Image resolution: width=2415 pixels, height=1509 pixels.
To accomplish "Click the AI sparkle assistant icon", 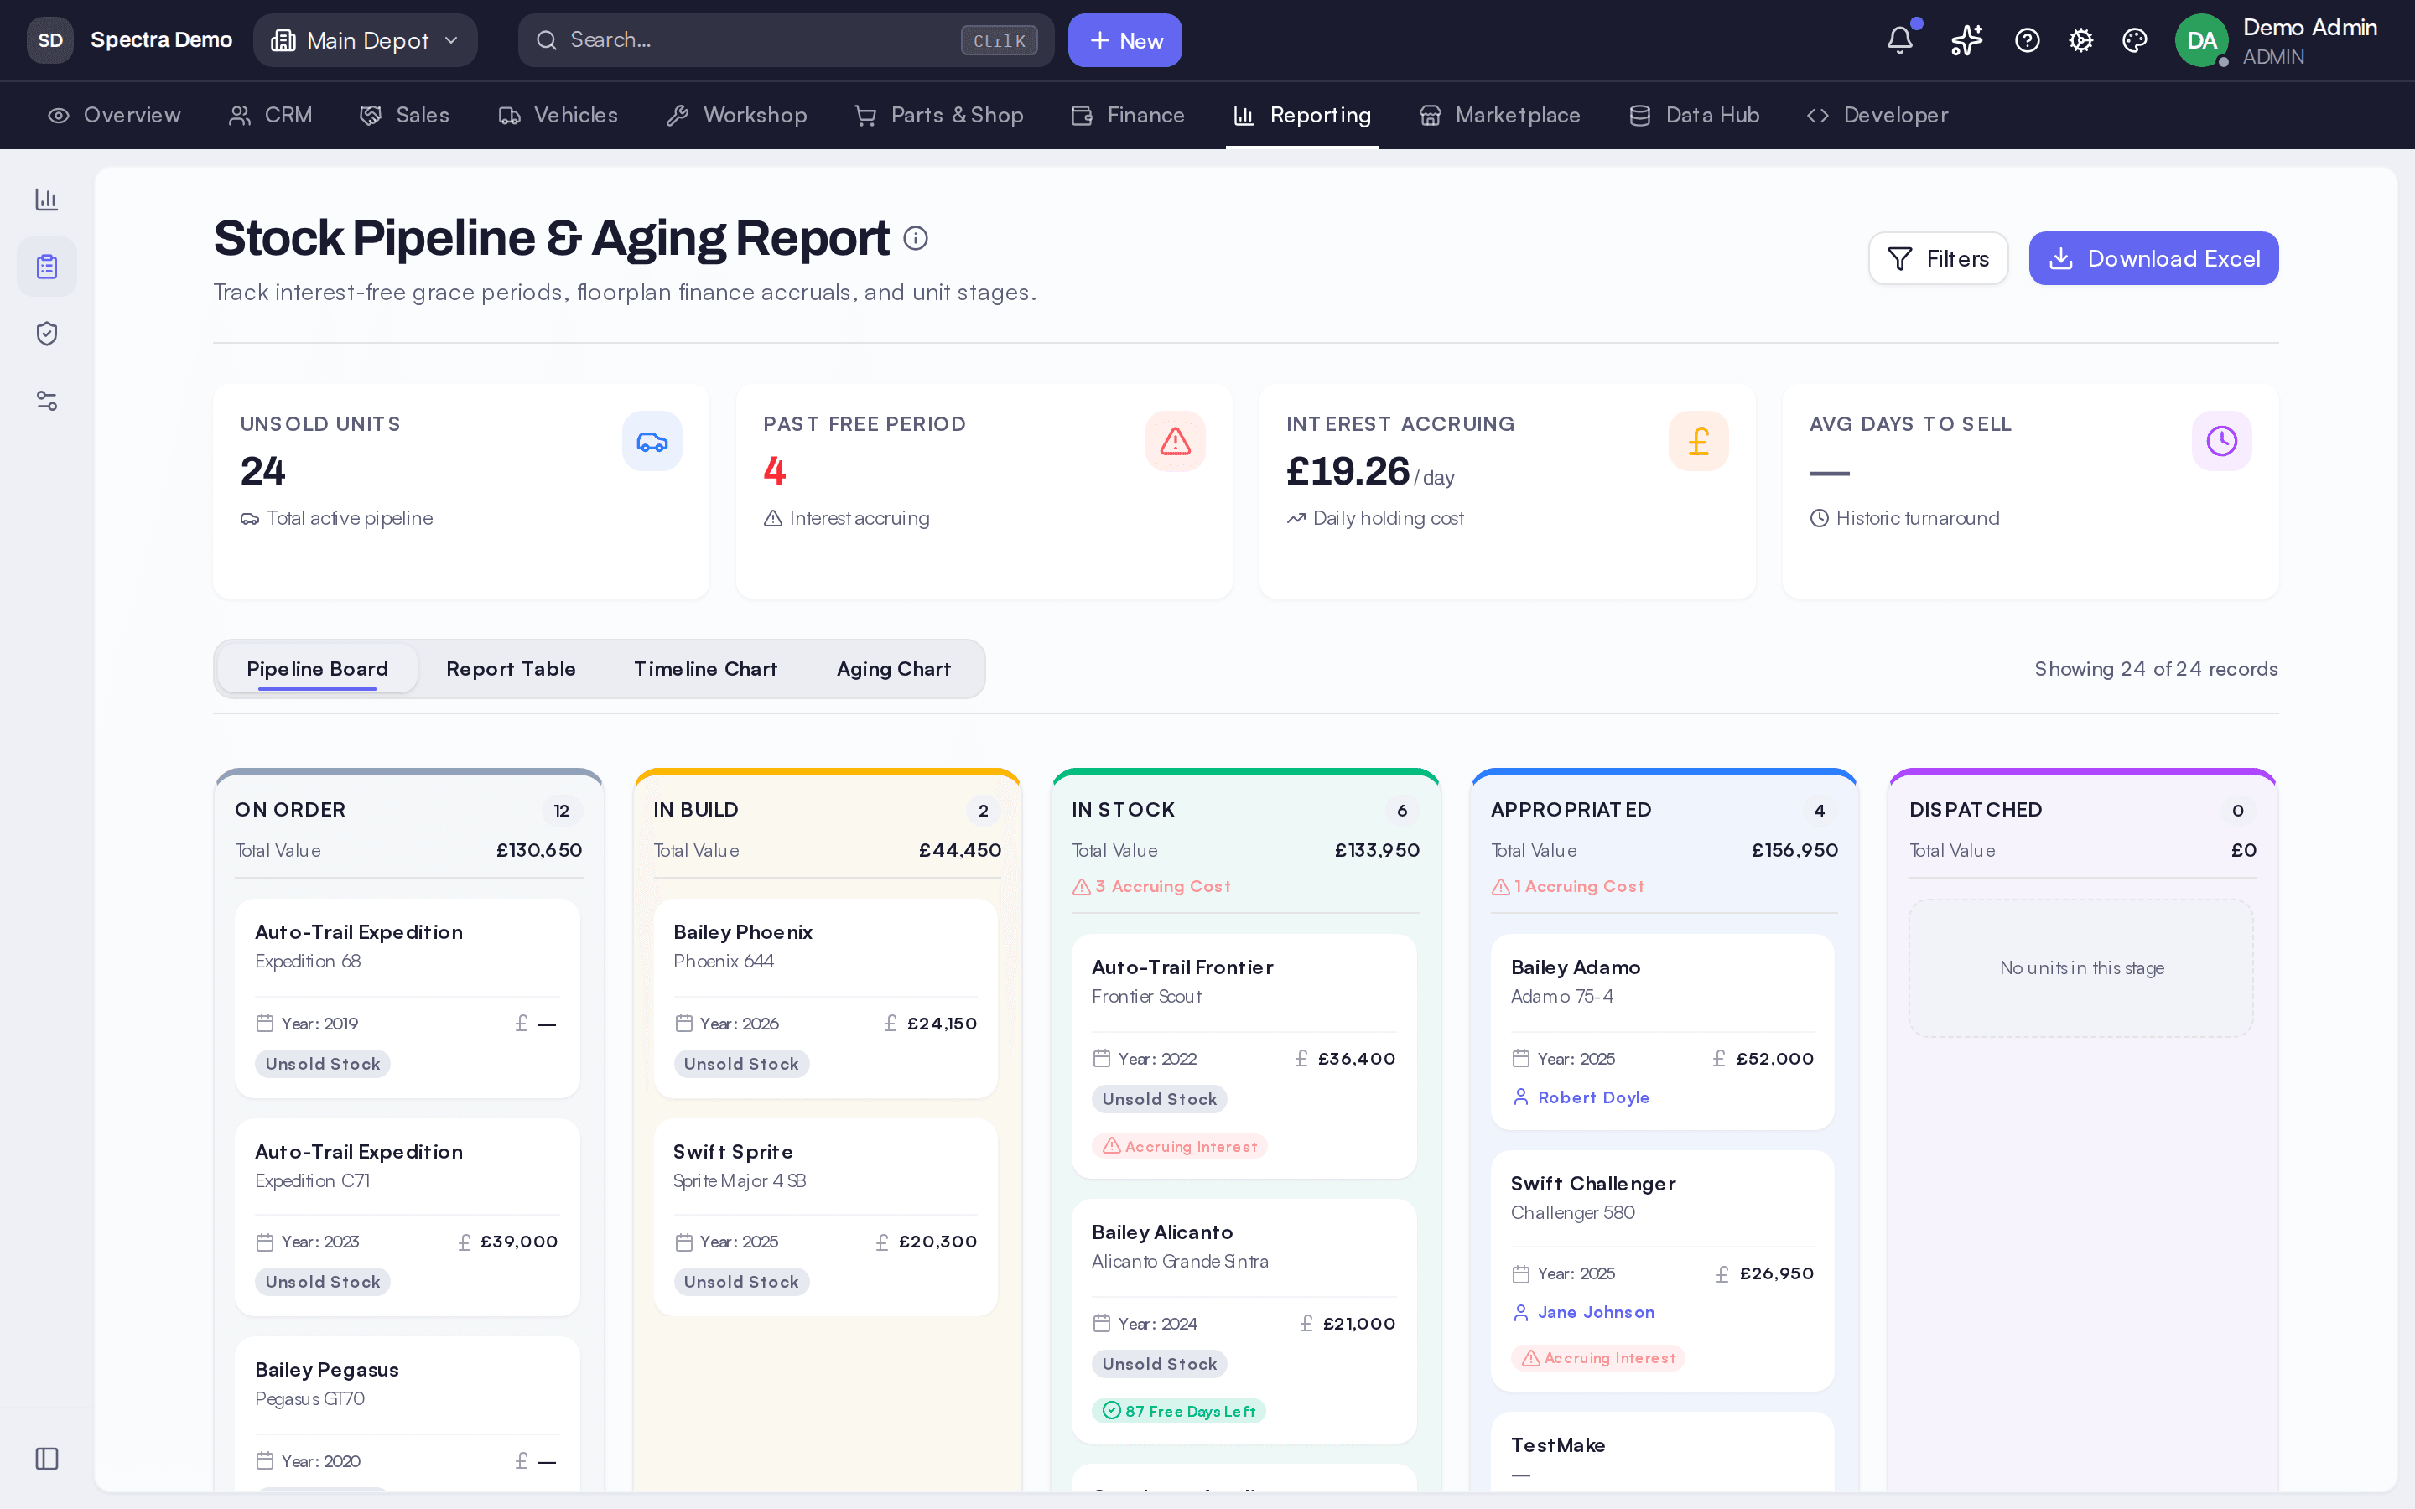I will coord(1966,40).
